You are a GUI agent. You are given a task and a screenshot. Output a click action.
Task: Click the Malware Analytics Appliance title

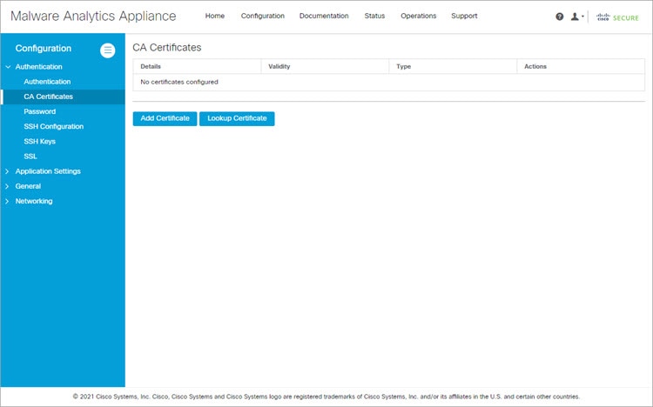(x=93, y=17)
